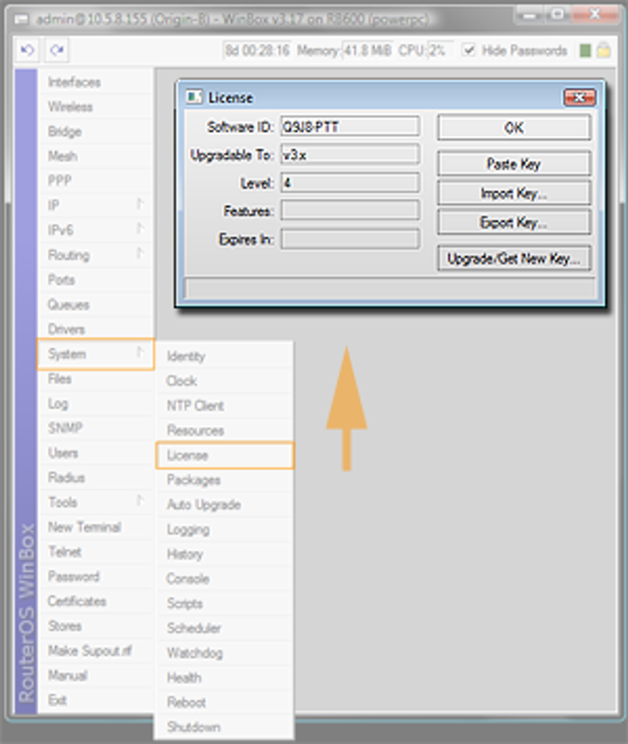This screenshot has width=628, height=744.
Task: Open the Queues menu item
Action: [x=96, y=305]
